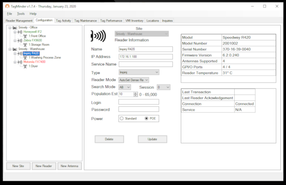
Task: Switch to the Tag Maintenance tab
Action: click(x=85, y=21)
